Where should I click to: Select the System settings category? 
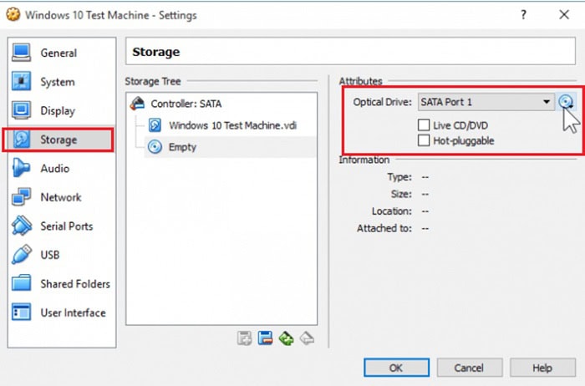57,82
